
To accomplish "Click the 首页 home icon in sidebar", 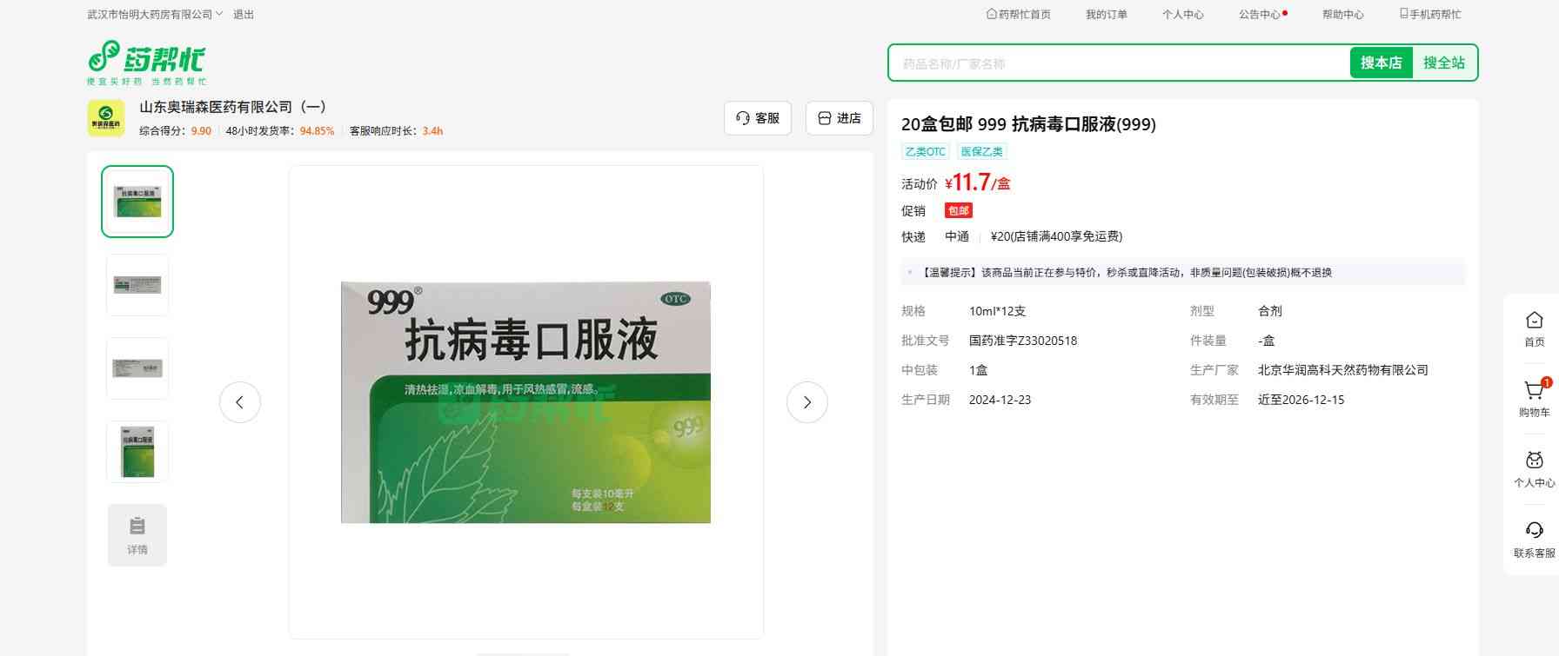I will [x=1534, y=321].
